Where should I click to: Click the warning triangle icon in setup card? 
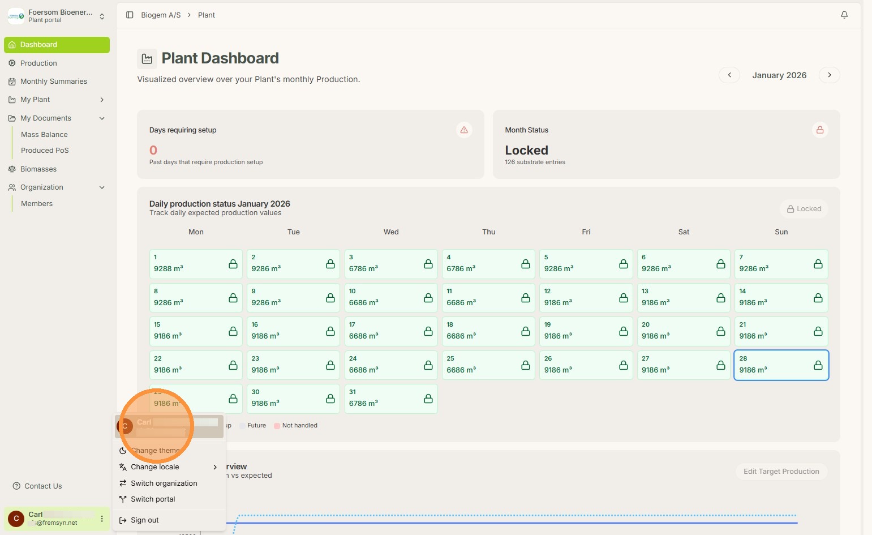[x=464, y=130]
